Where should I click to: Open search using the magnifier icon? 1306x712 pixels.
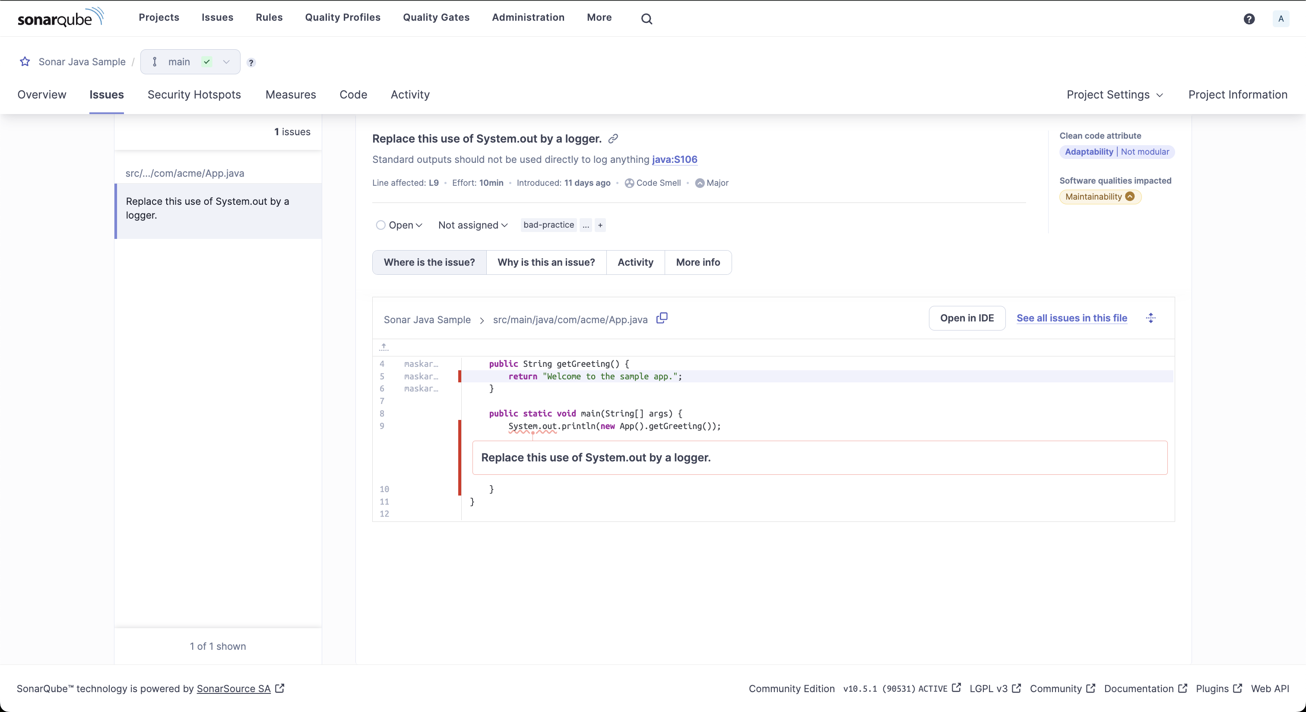[x=647, y=18]
